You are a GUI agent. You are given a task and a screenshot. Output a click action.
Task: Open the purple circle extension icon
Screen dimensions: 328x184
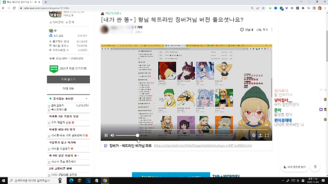292,8
